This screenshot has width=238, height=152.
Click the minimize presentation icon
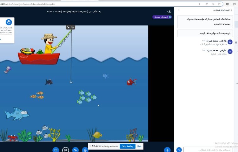[x=68, y=27]
